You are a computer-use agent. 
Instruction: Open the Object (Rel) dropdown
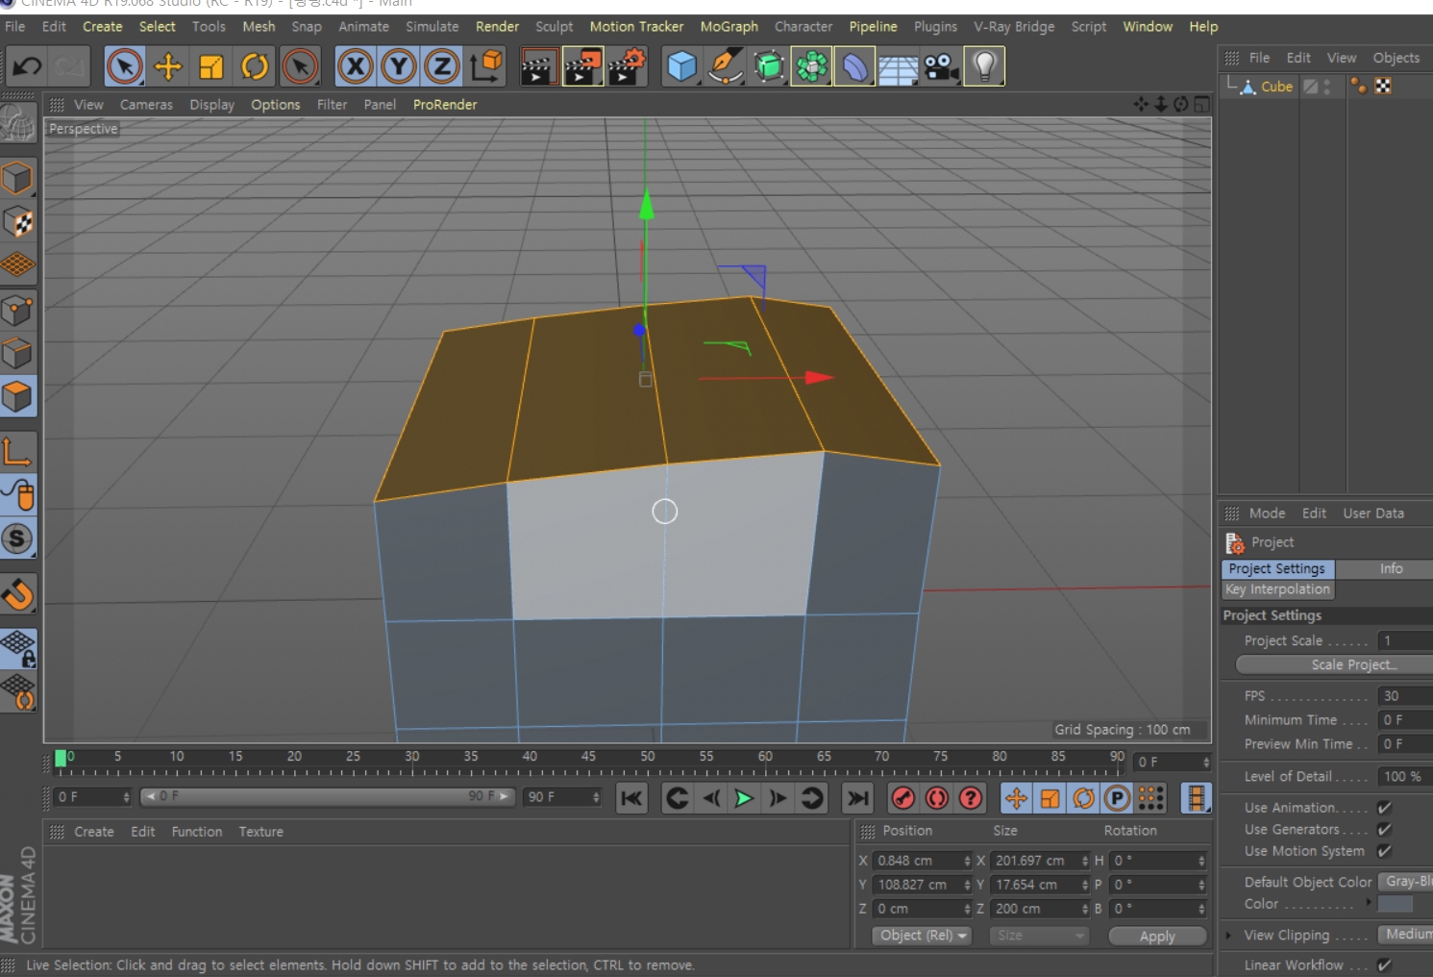(x=923, y=936)
